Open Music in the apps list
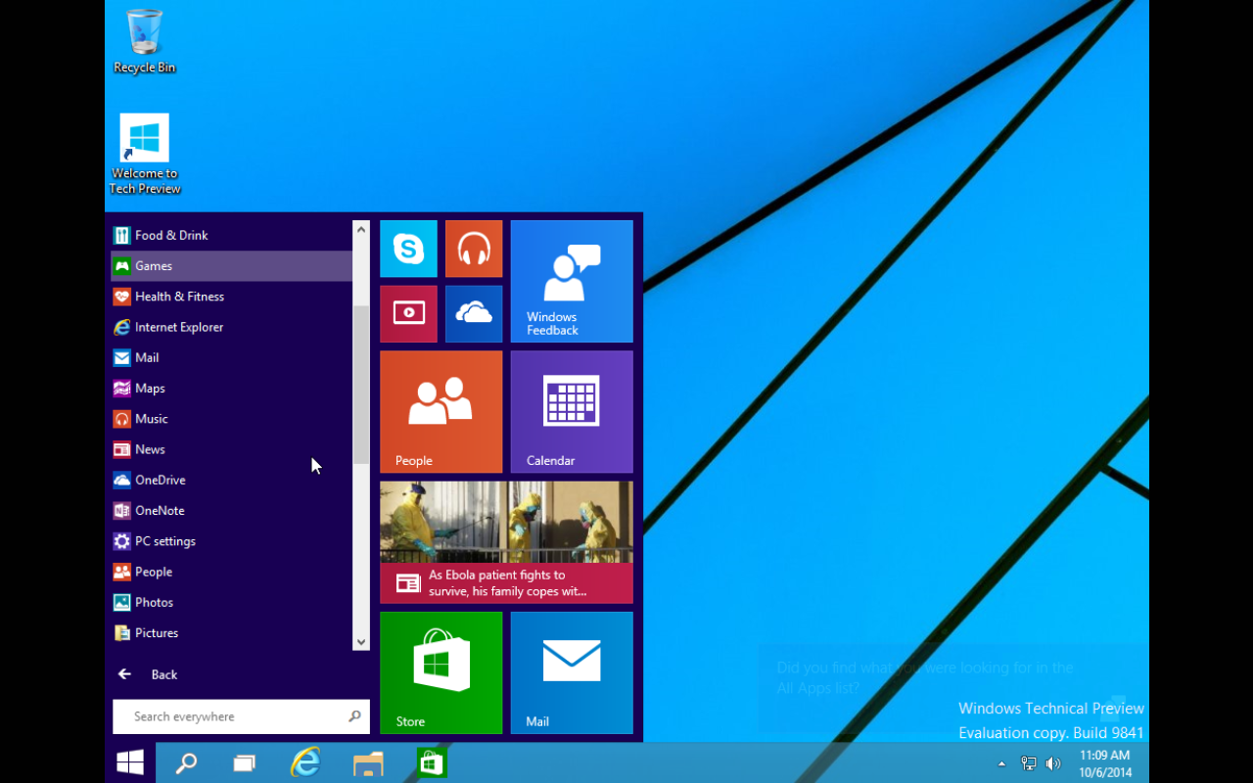This screenshot has height=783, width=1253. pyautogui.click(x=232, y=419)
